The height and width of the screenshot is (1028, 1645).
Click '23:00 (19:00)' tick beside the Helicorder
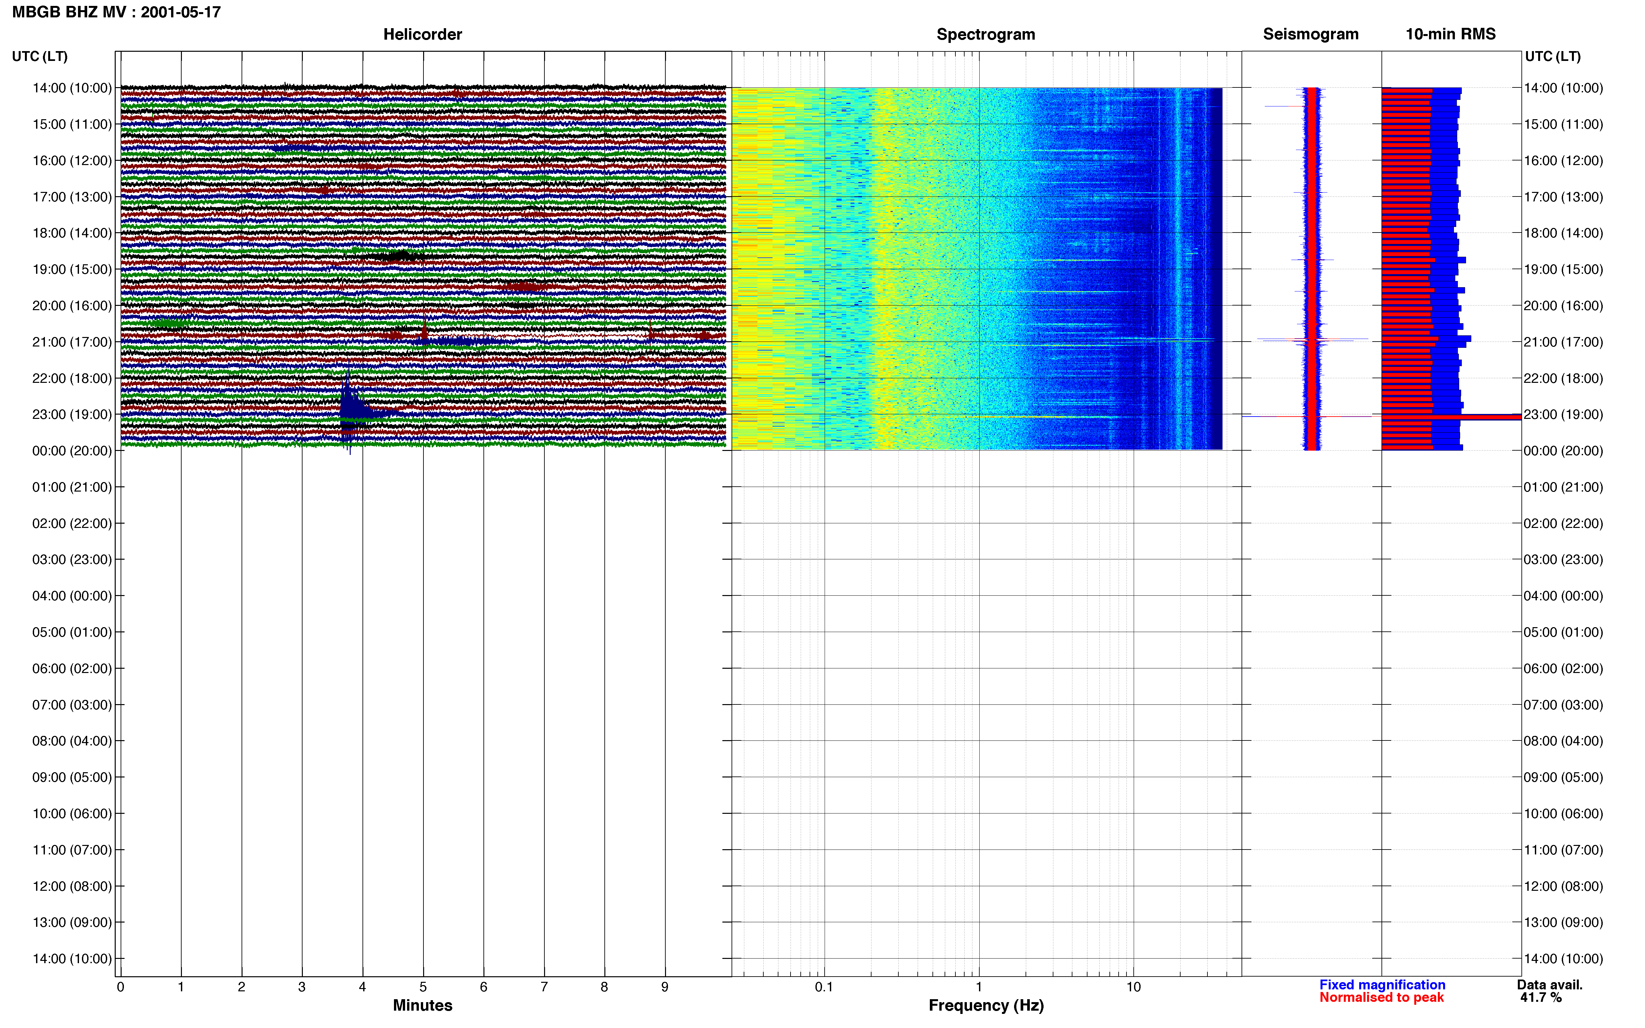tap(72, 415)
